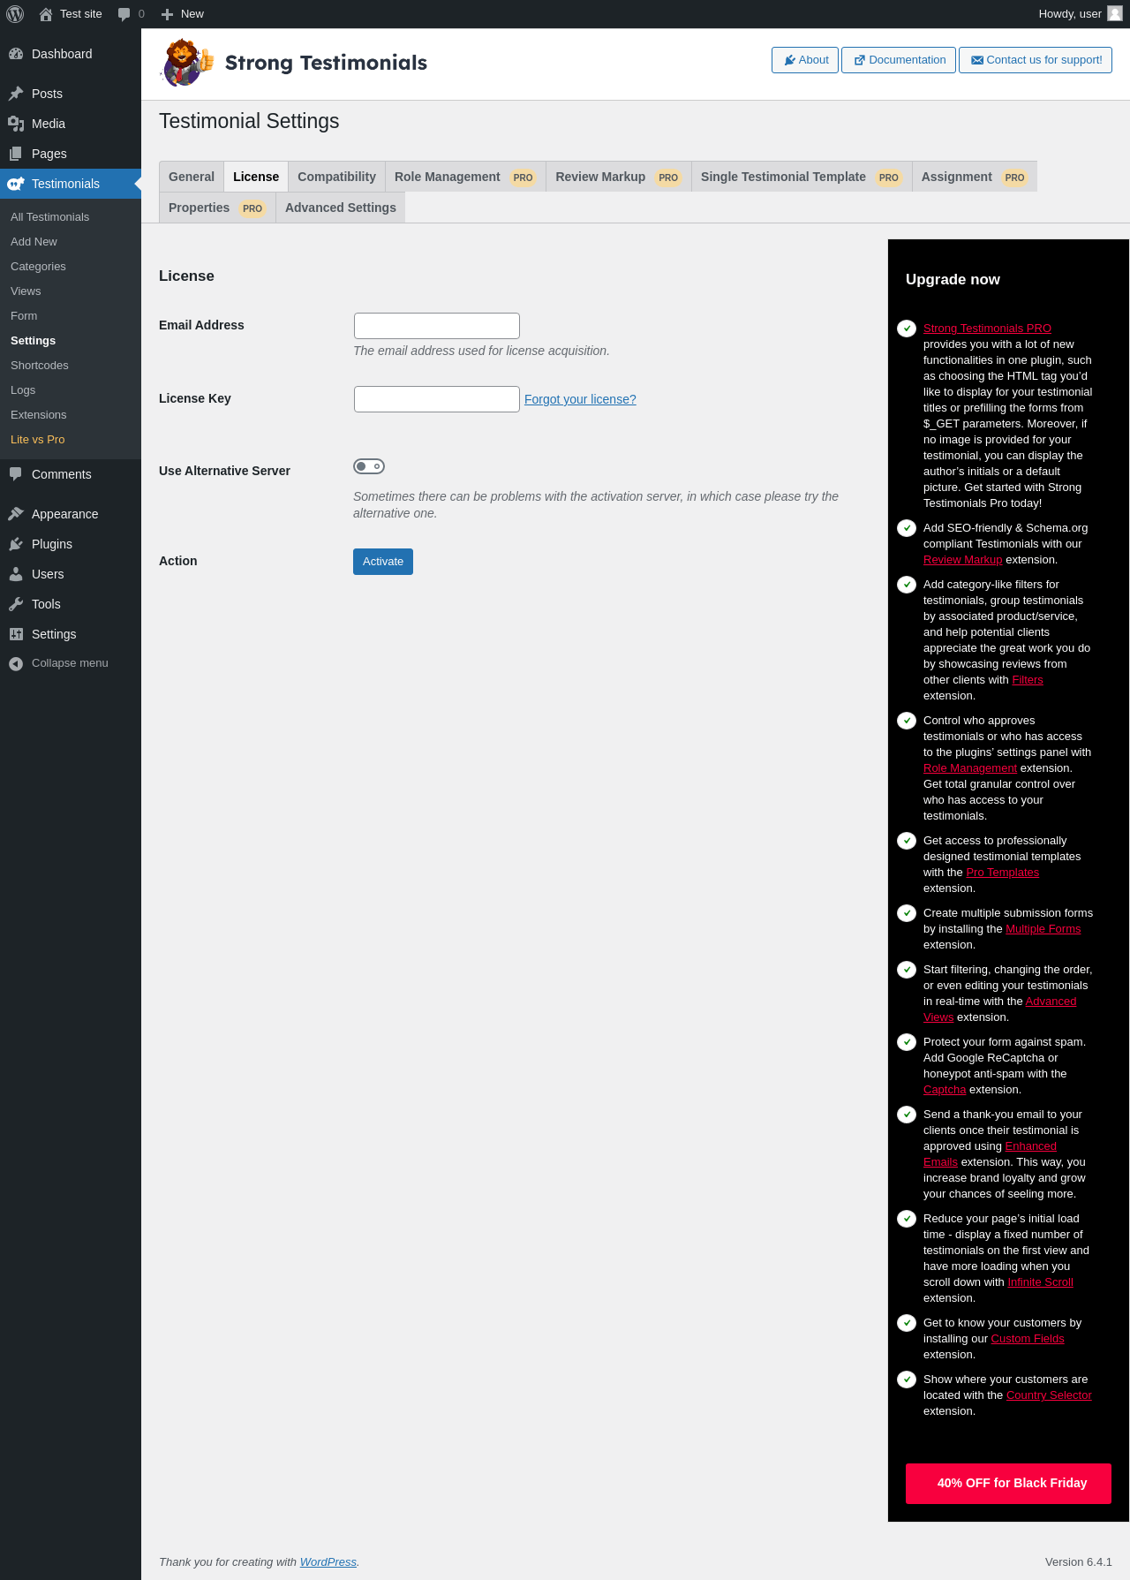1130x1580 pixels.
Task: Click the Review Markup extension link
Action: tap(962, 560)
